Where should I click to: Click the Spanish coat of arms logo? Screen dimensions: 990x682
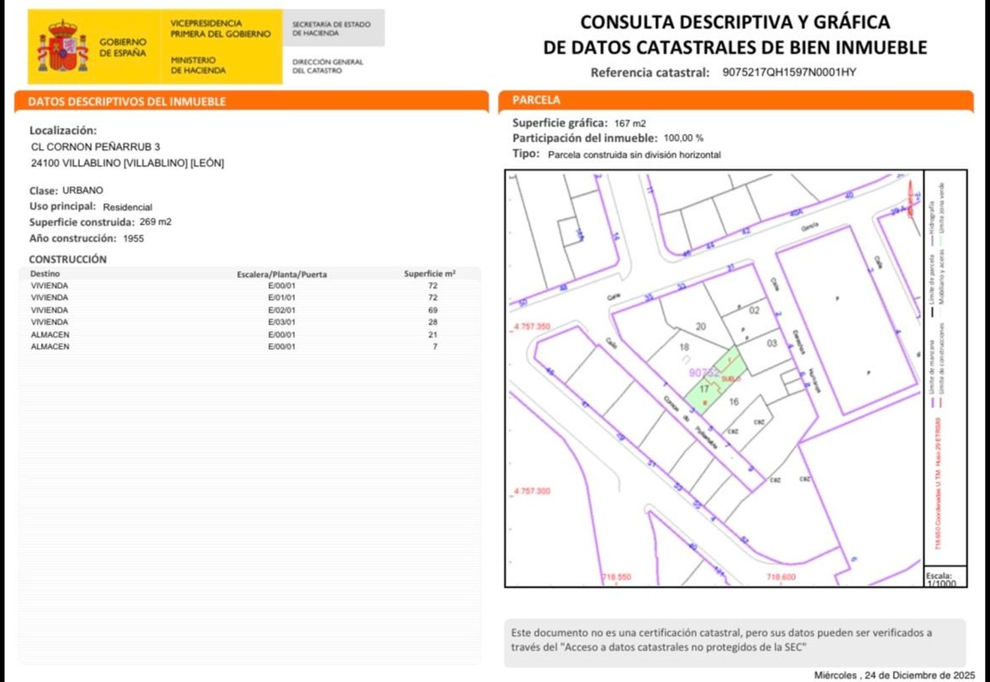(x=63, y=46)
